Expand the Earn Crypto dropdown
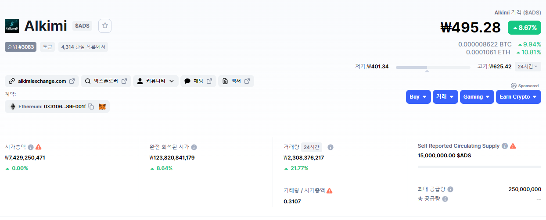The height and width of the screenshot is (220, 546). point(518,97)
